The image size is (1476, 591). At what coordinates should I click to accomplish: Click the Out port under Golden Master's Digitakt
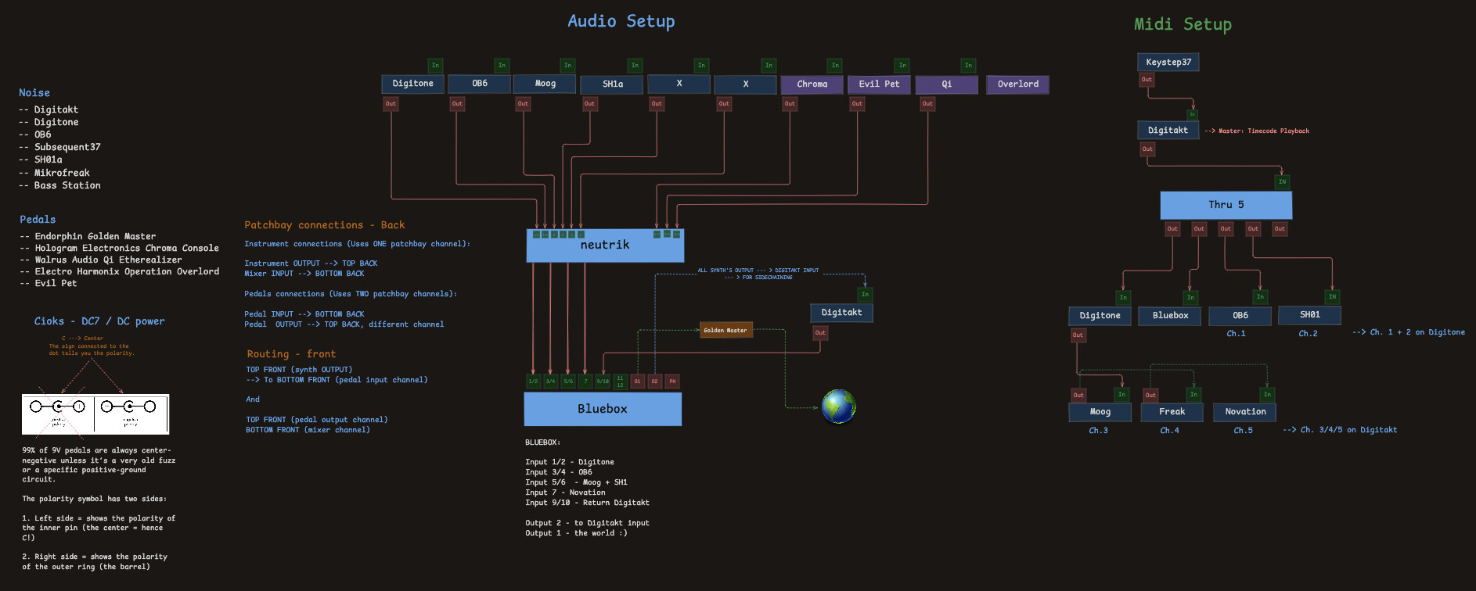tap(820, 333)
